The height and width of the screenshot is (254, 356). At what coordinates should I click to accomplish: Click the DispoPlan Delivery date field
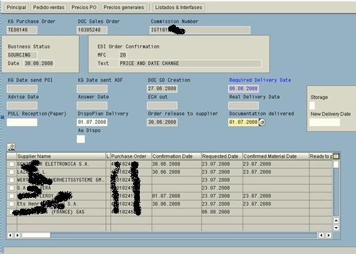(x=92, y=122)
